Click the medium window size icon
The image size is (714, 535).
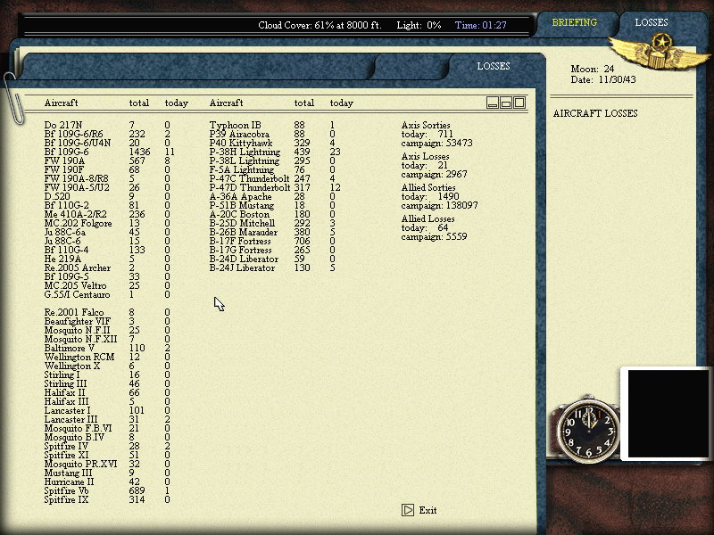click(505, 103)
